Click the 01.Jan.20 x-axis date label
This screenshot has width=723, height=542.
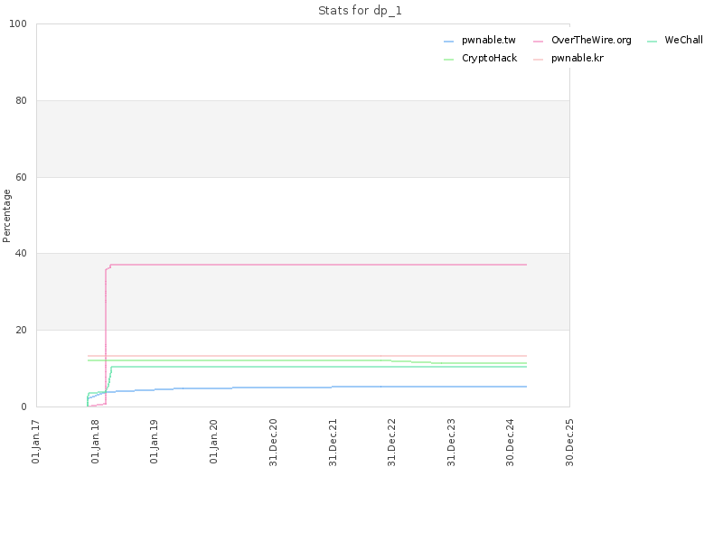(x=213, y=441)
